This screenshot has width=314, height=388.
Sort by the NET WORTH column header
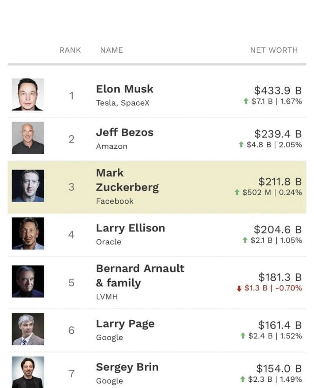274,50
